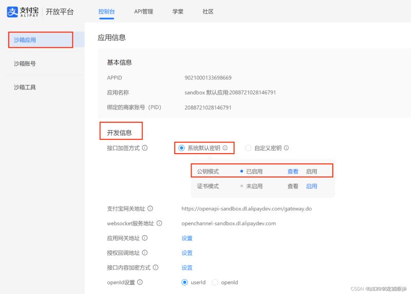The image size is (411, 294).
Task: Click info icon beside openId设置
Action: coord(140,282)
